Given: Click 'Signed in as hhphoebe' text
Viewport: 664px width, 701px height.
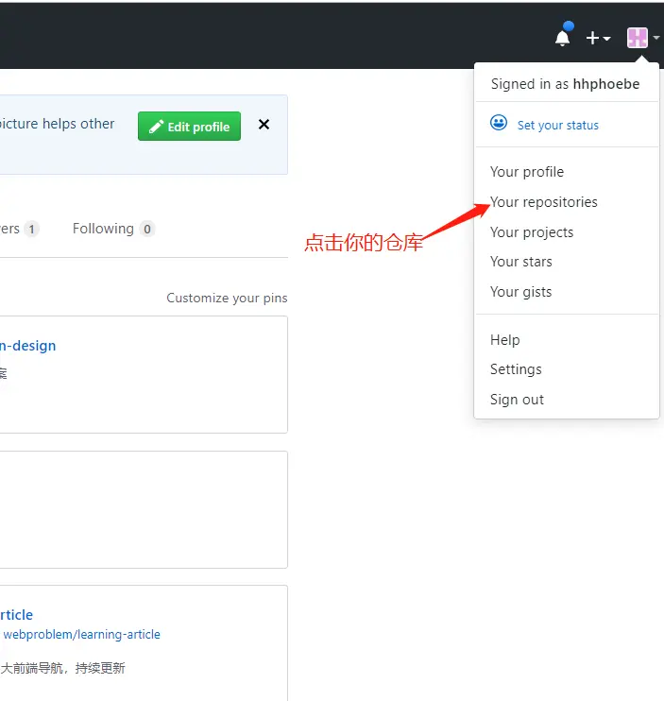Looking at the screenshot, I should click(565, 84).
